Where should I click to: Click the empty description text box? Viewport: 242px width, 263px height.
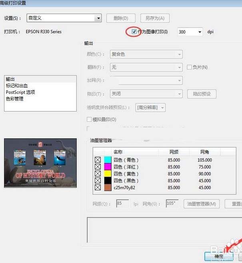click(164, 230)
